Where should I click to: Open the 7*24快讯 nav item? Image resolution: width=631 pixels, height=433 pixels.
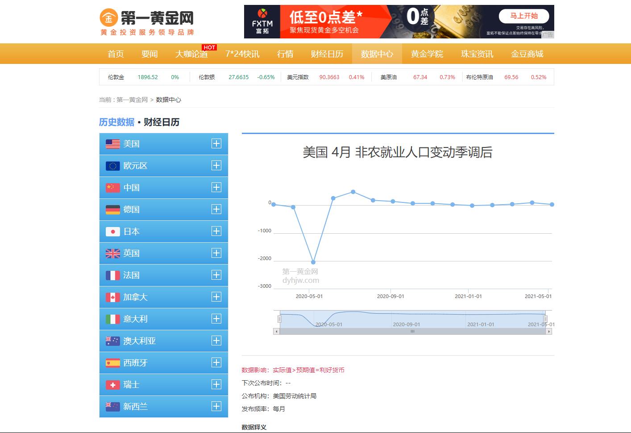(242, 54)
